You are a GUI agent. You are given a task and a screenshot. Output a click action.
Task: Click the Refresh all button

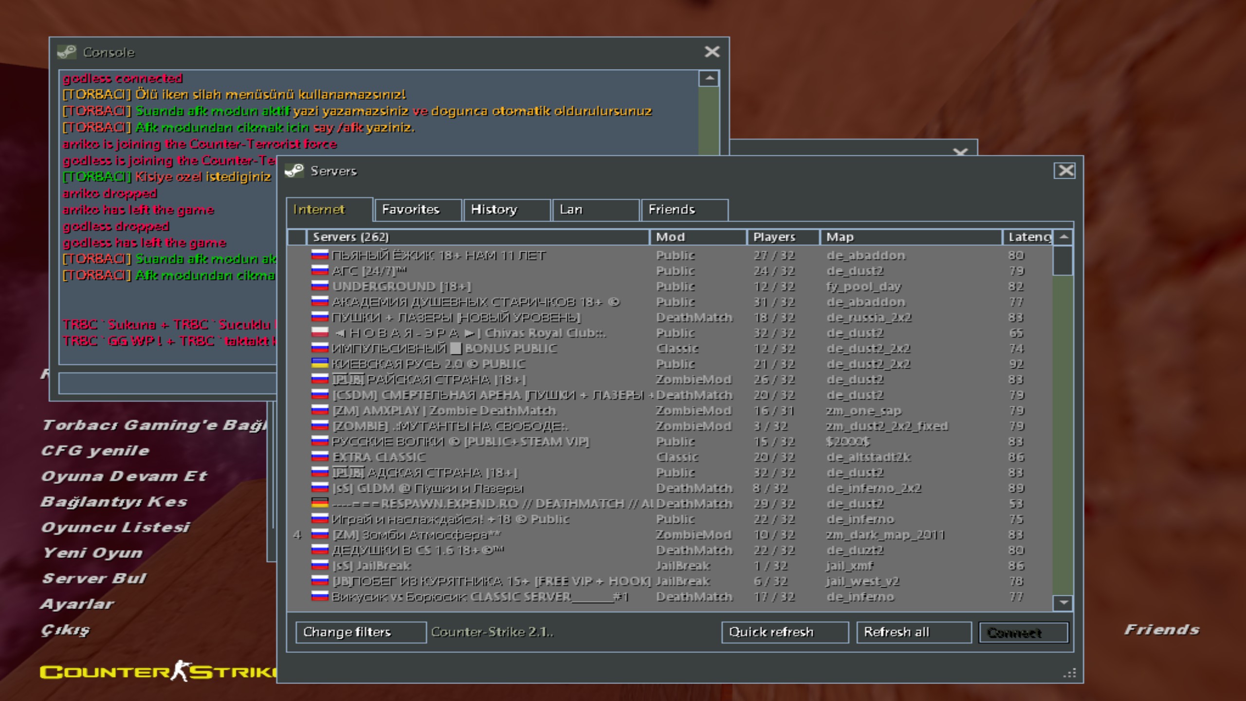click(914, 632)
